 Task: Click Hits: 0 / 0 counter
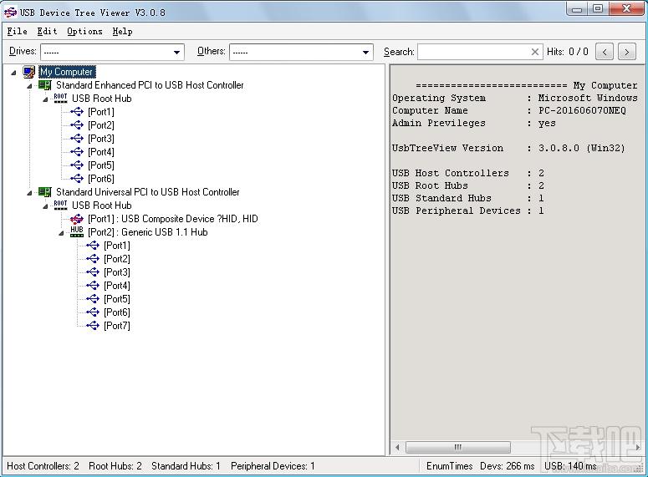(568, 52)
